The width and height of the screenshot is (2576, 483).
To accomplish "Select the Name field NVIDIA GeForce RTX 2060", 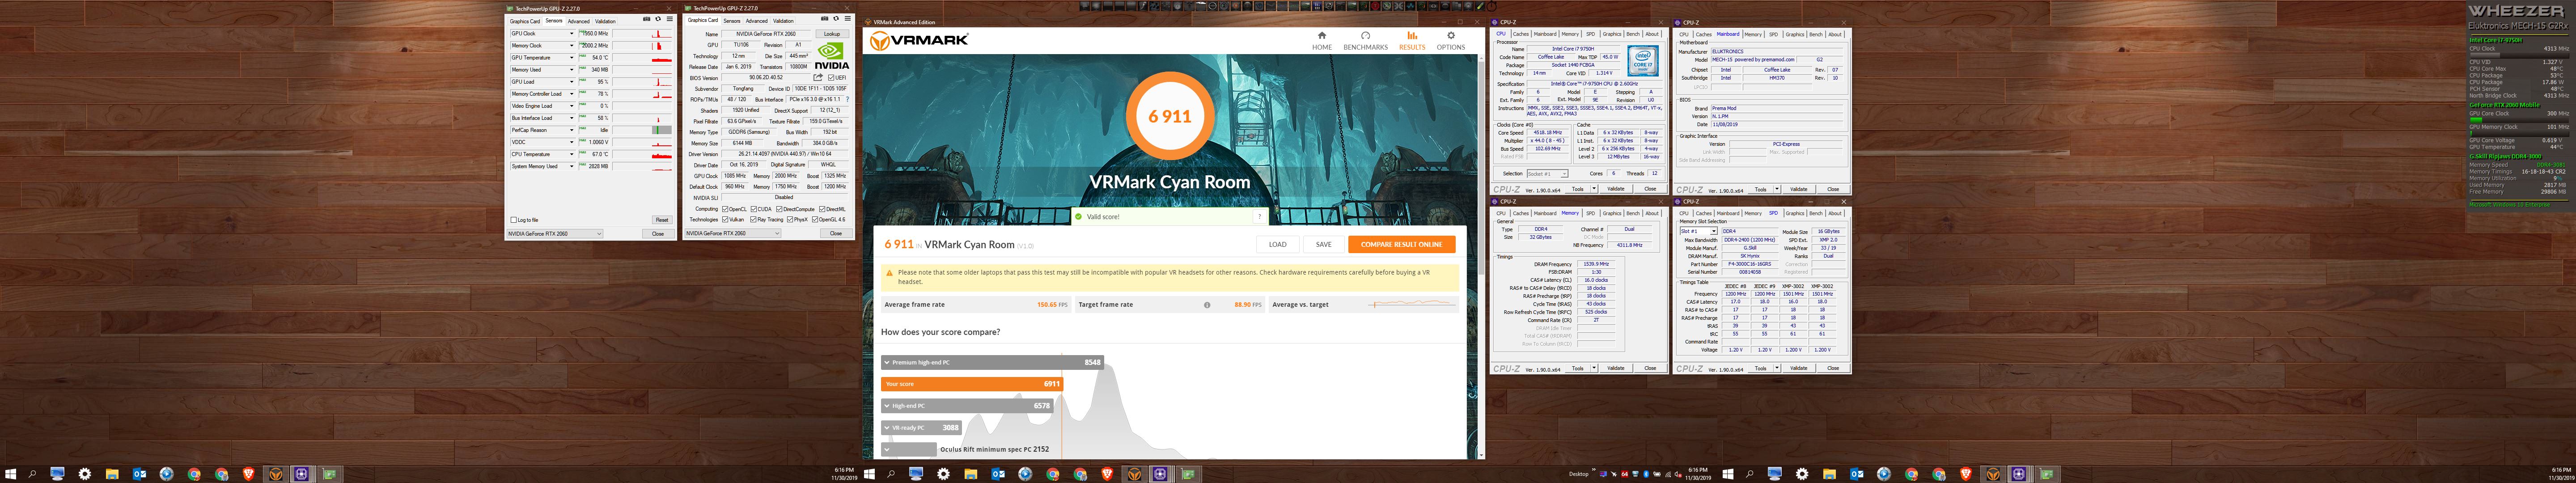I will tap(766, 34).
